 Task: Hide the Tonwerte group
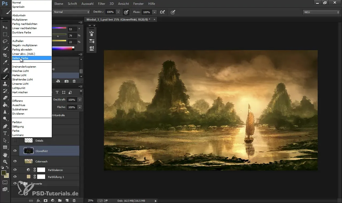[x=15, y=184]
